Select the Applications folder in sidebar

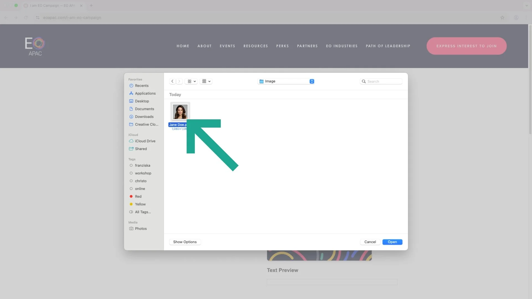click(x=145, y=94)
